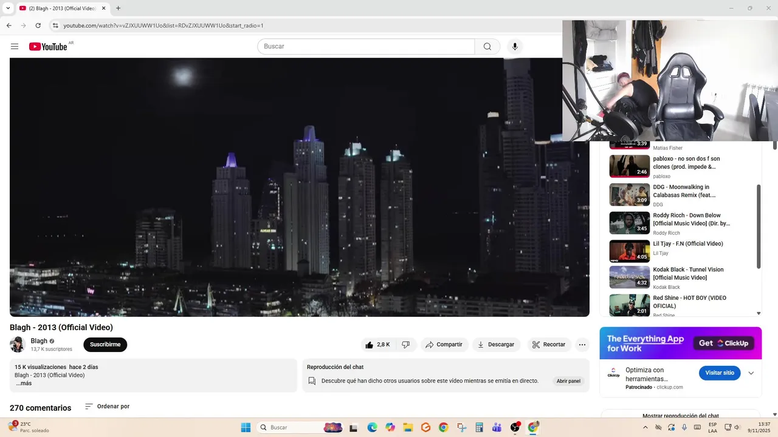Open the Ordenar por sort dropdown
The image size is (778, 437).
[107, 407]
